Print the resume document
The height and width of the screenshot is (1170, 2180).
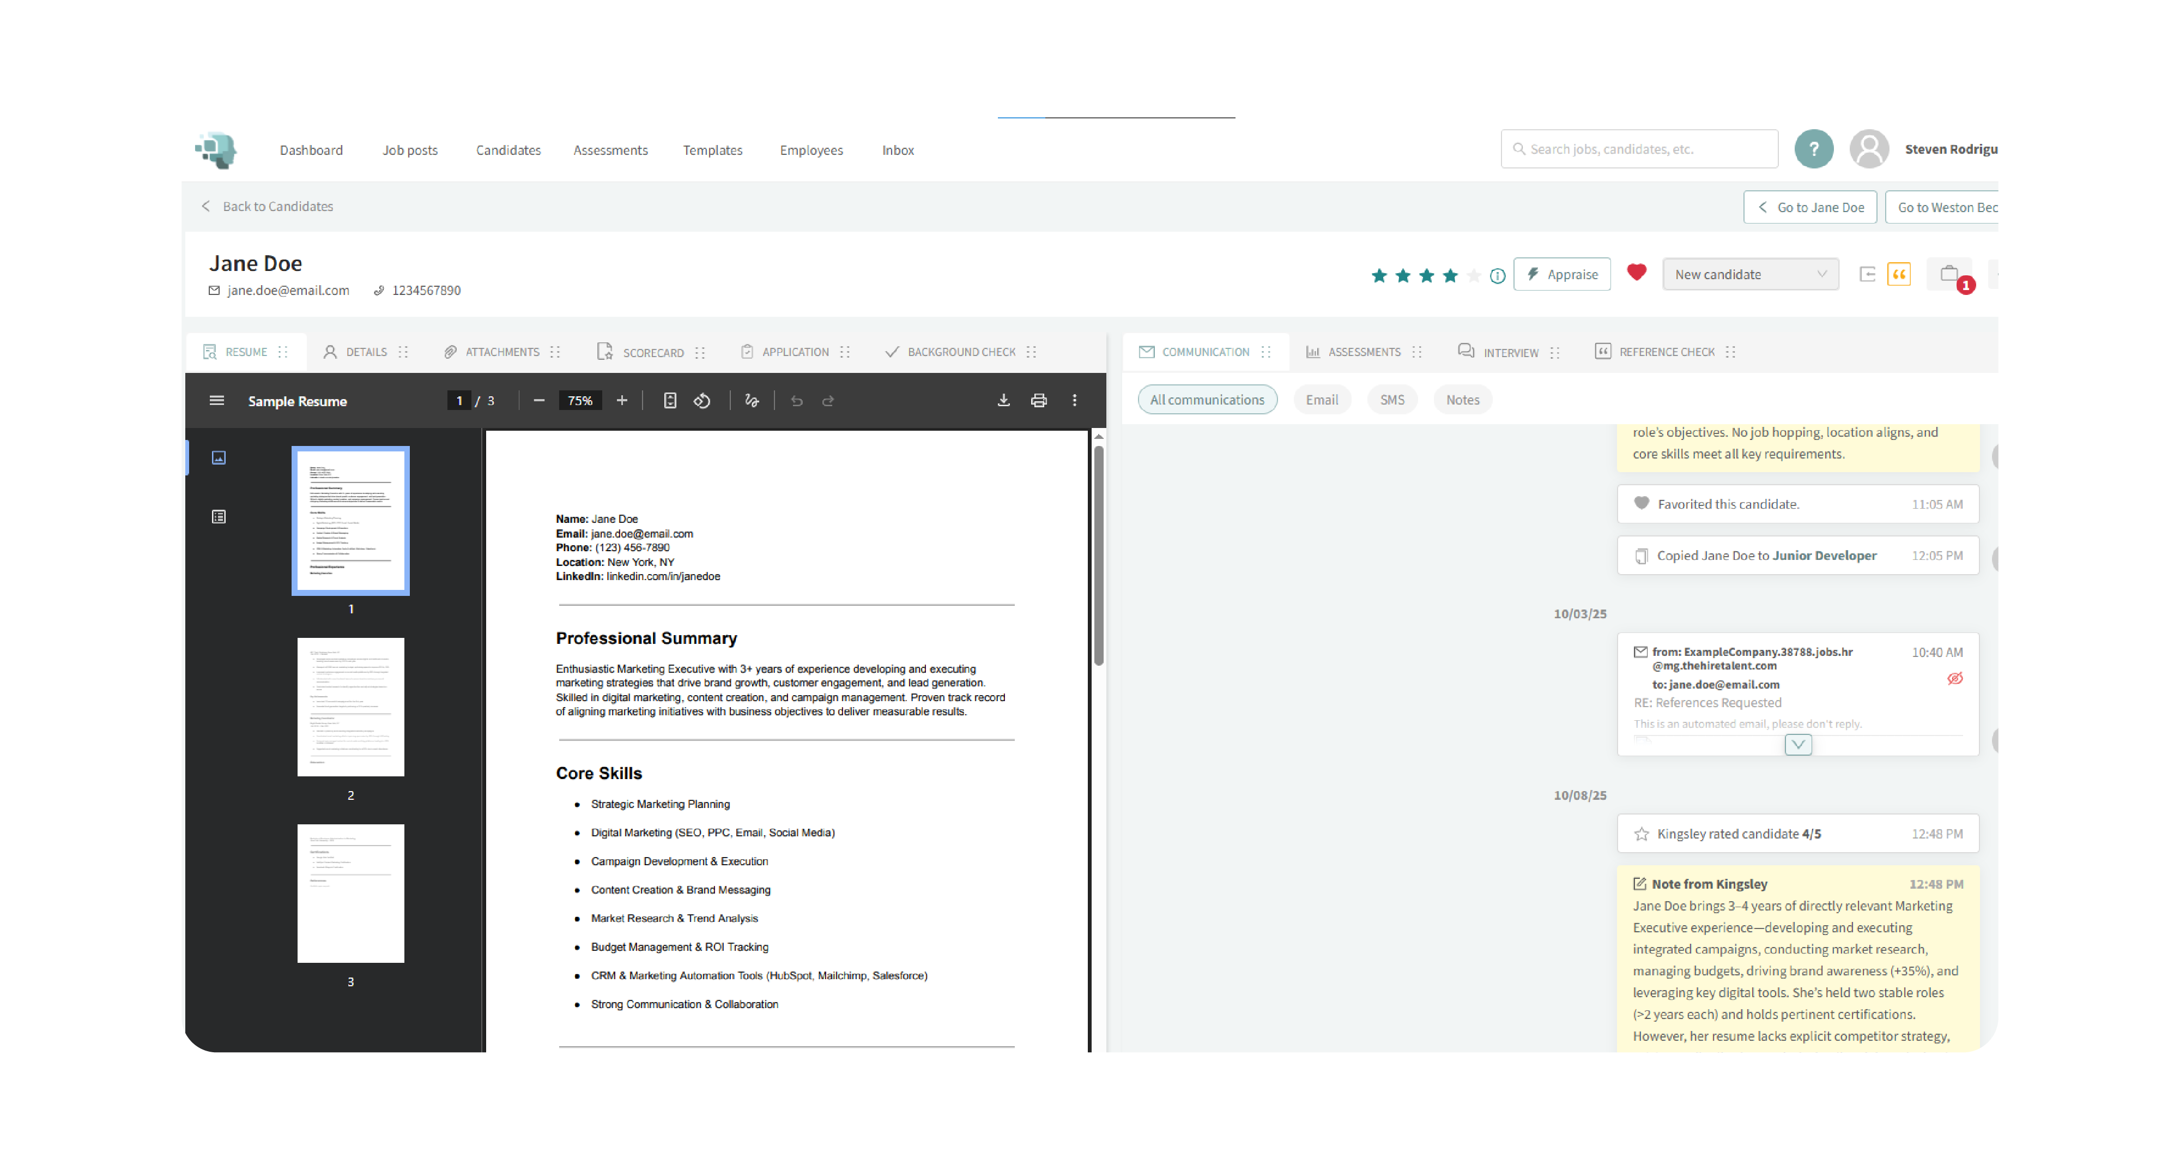click(x=1038, y=400)
